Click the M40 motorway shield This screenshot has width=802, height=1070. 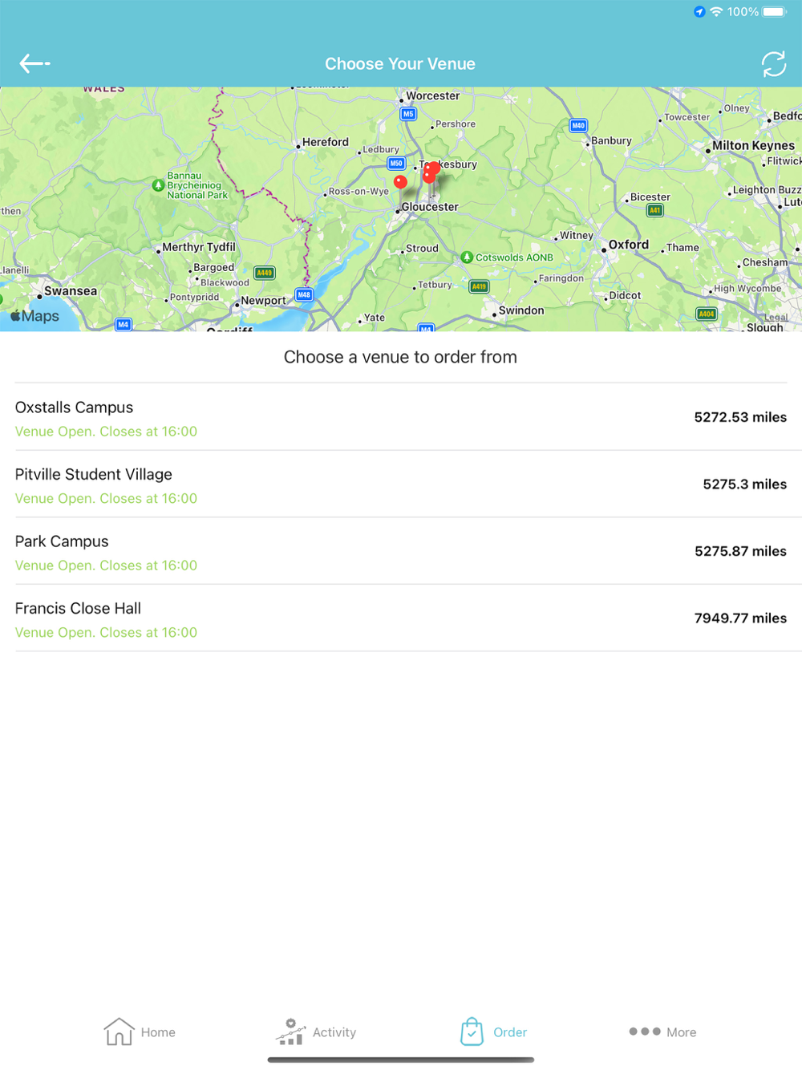tap(578, 125)
